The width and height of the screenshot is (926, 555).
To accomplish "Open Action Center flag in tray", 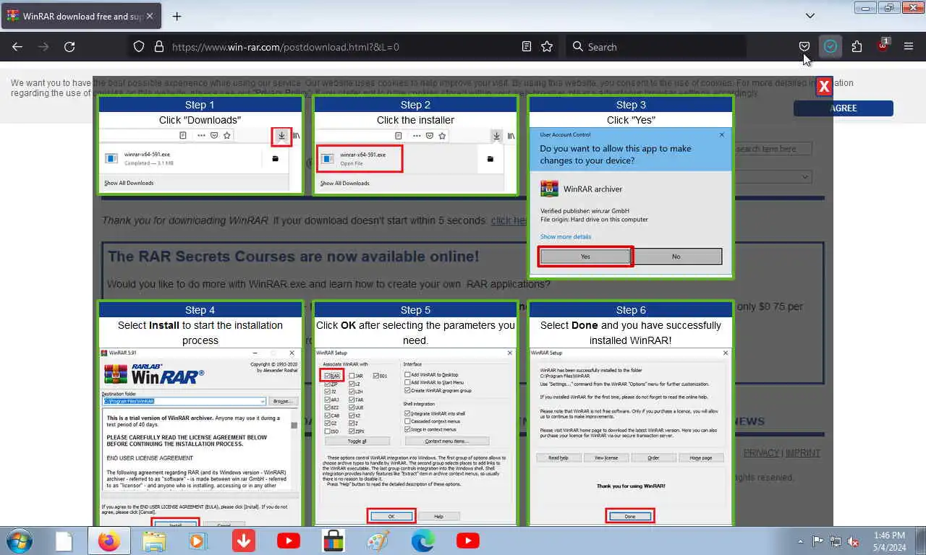I will coord(817,541).
